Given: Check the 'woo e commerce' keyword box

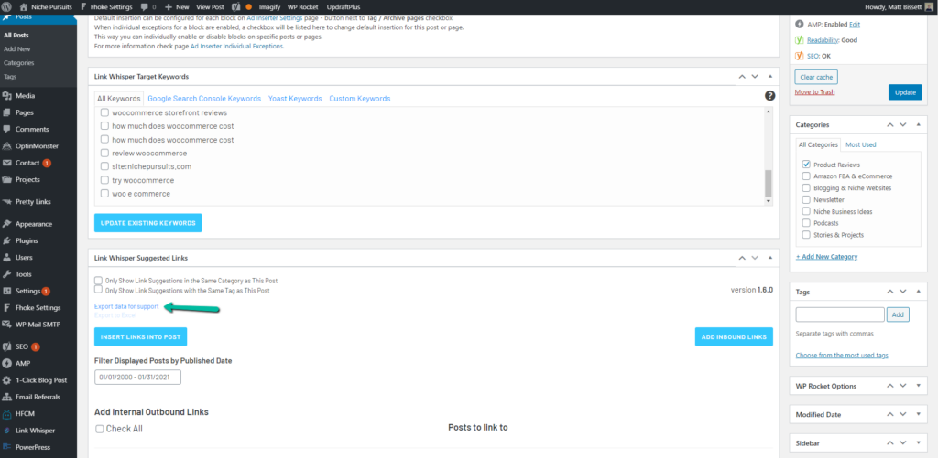Looking at the screenshot, I should pos(104,194).
